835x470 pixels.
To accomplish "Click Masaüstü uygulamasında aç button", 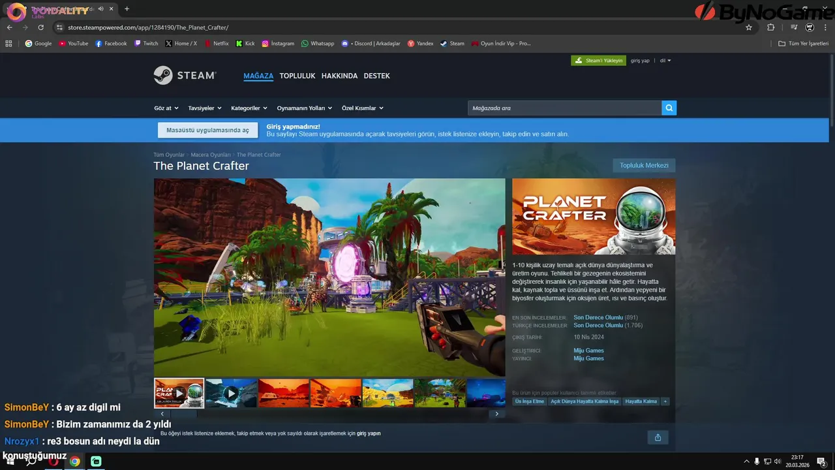I will point(208,130).
